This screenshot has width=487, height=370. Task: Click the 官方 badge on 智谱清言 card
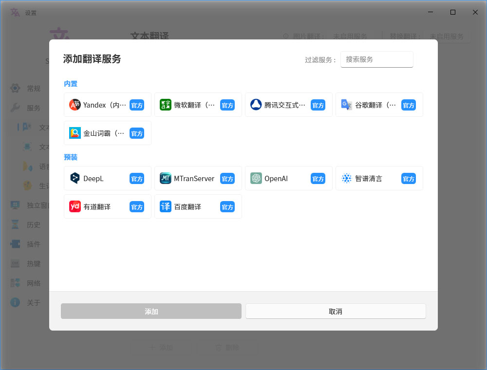pos(409,179)
